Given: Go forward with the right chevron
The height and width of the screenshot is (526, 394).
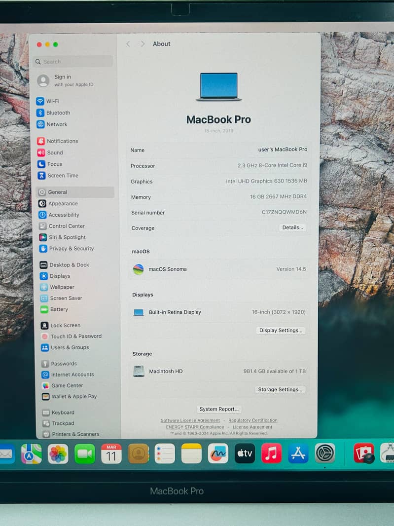Looking at the screenshot, I should [x=143, y=44].
